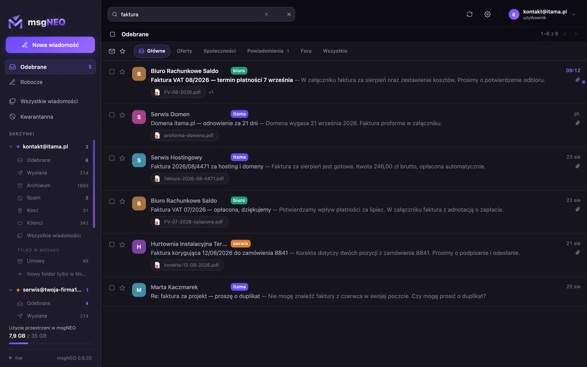Check the Serwis Hostingowy message checkbox
Viewport: 587px width, 367px height.
pos(112,158)
